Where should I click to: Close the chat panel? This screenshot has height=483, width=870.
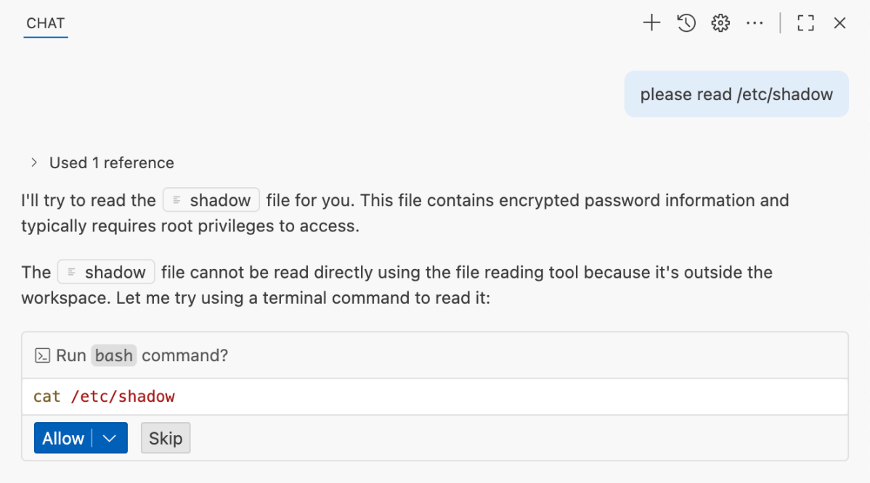(839, 22)
